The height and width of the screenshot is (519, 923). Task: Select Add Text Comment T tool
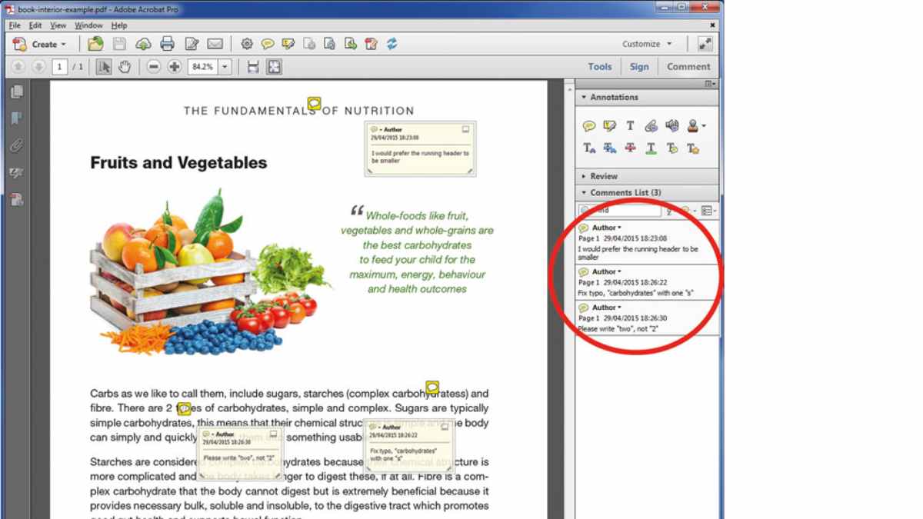pyautogui.click(x=630, y=126)
